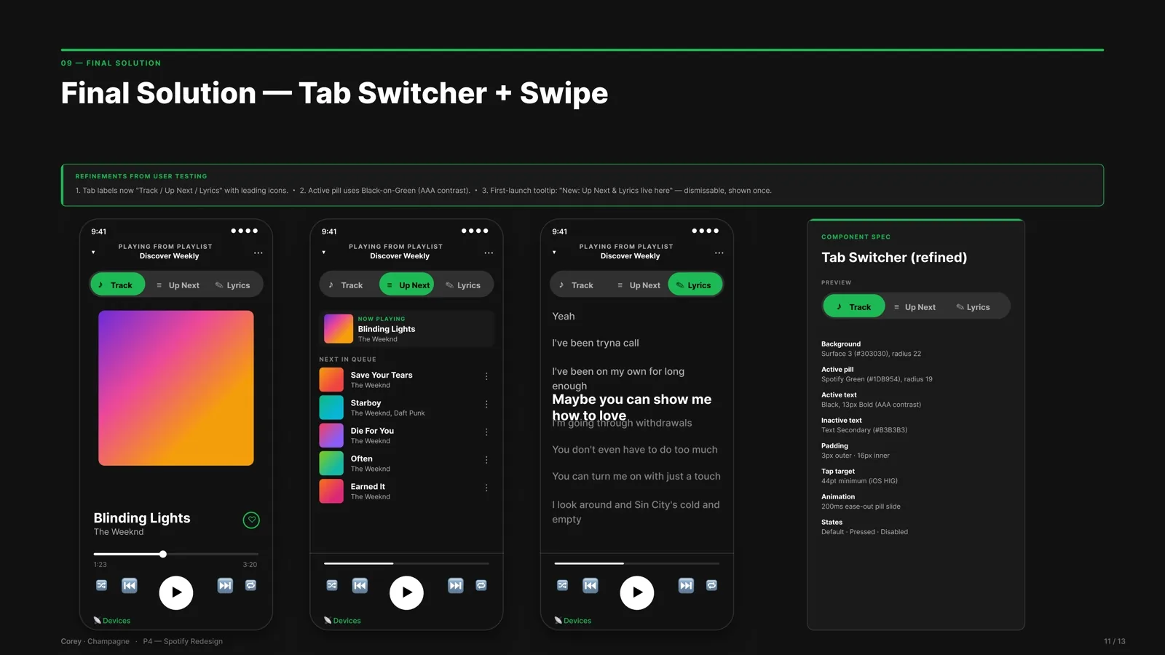Seek on the Up Next phone progress bar

click(406, 563)
